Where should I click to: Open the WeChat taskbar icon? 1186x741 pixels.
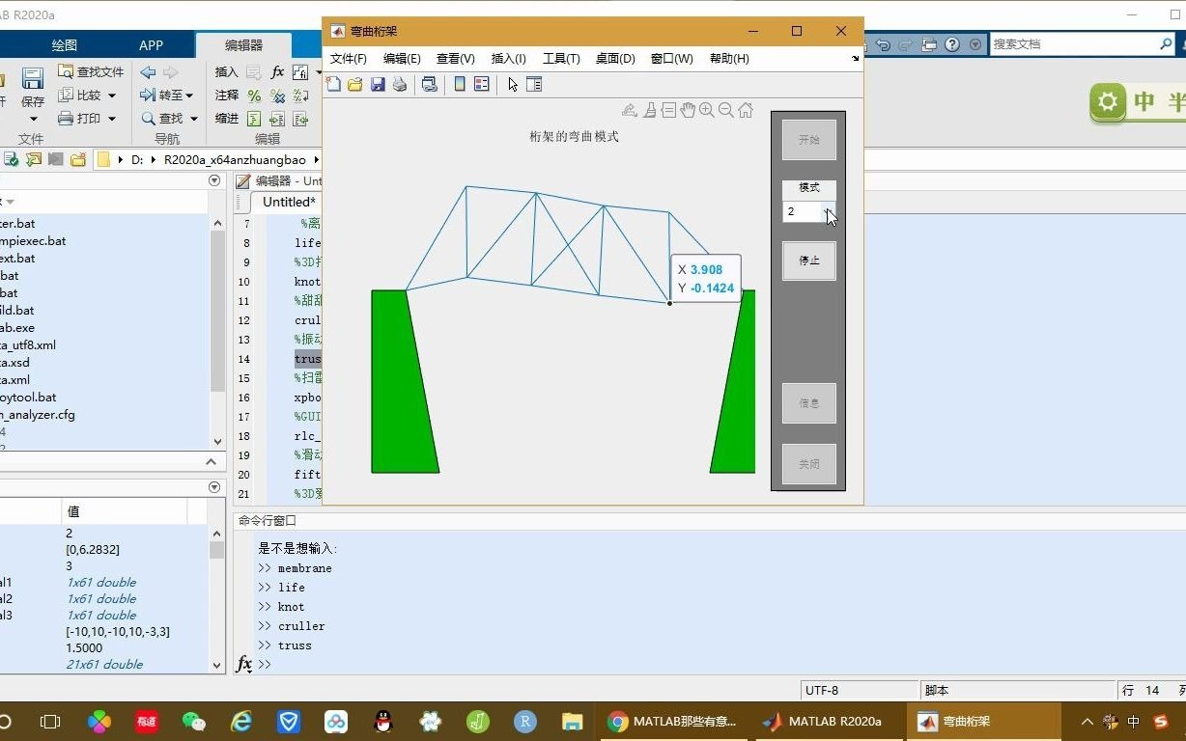[194, 721]
